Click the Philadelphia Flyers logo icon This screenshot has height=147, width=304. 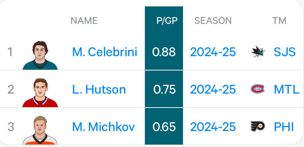258,126
